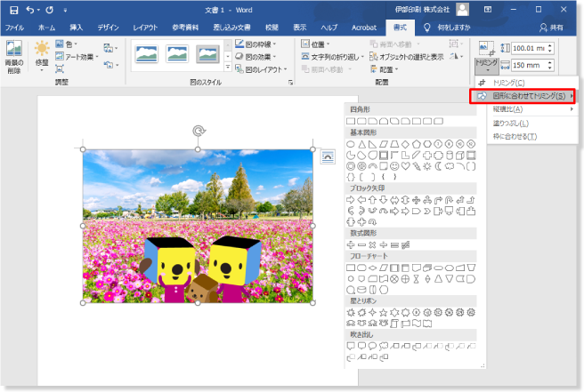The width and height of the screenshot is (584, 392).
Task: Switch to the レイアウト tab
Action: (145, 28)
